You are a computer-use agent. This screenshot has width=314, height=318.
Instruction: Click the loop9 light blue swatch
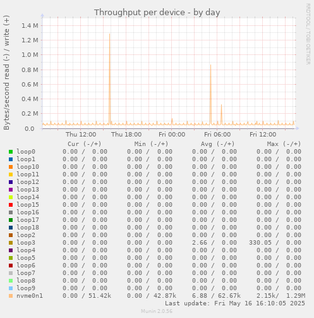(11, 288)
